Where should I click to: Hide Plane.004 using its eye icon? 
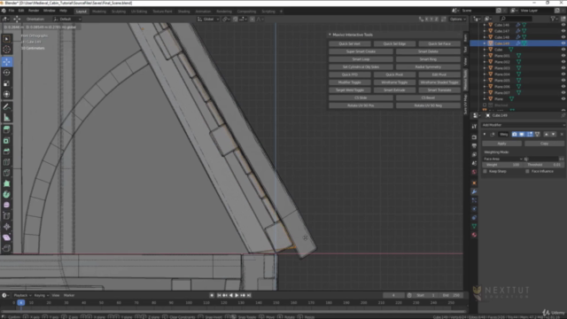[563, 74]
